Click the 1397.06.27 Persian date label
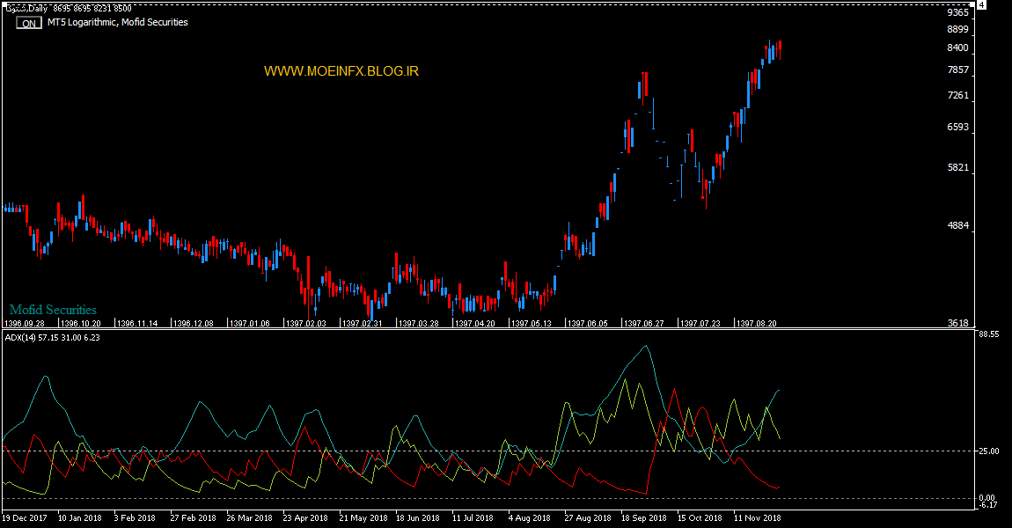Screen dimensions: 1012x528 click(643, 323)
